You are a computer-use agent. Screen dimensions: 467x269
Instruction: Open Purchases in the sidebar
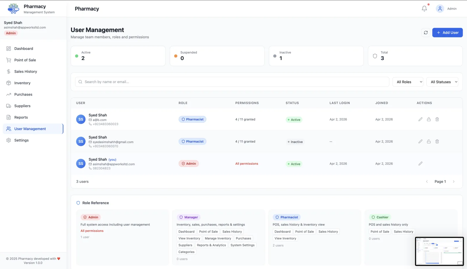(33, 94)
